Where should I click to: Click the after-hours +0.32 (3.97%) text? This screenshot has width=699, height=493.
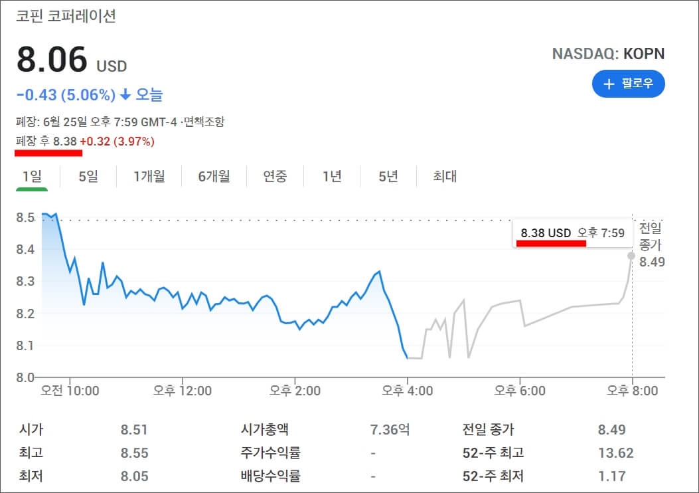[117, 142]
